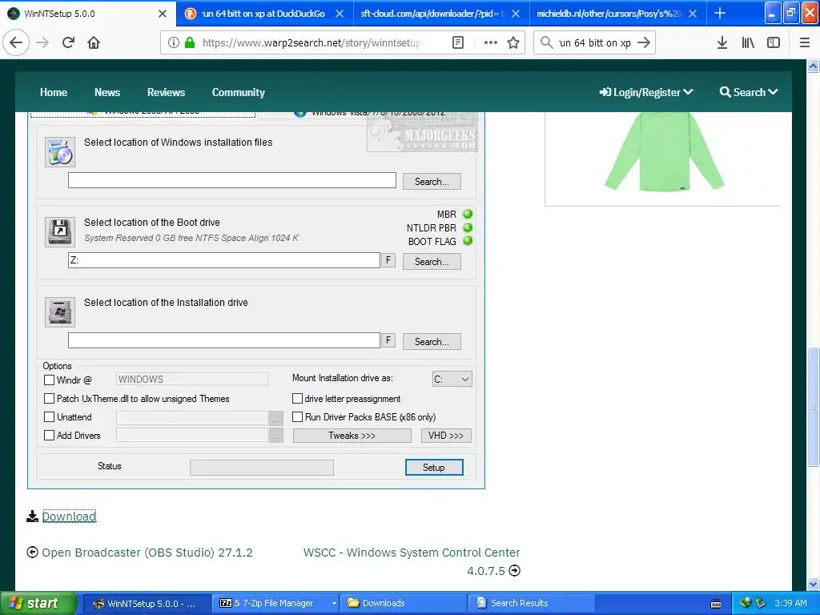Viewport: 820px width, 615px height.
Task: Click the forward navigation arrow
Action: coord(42,42)
